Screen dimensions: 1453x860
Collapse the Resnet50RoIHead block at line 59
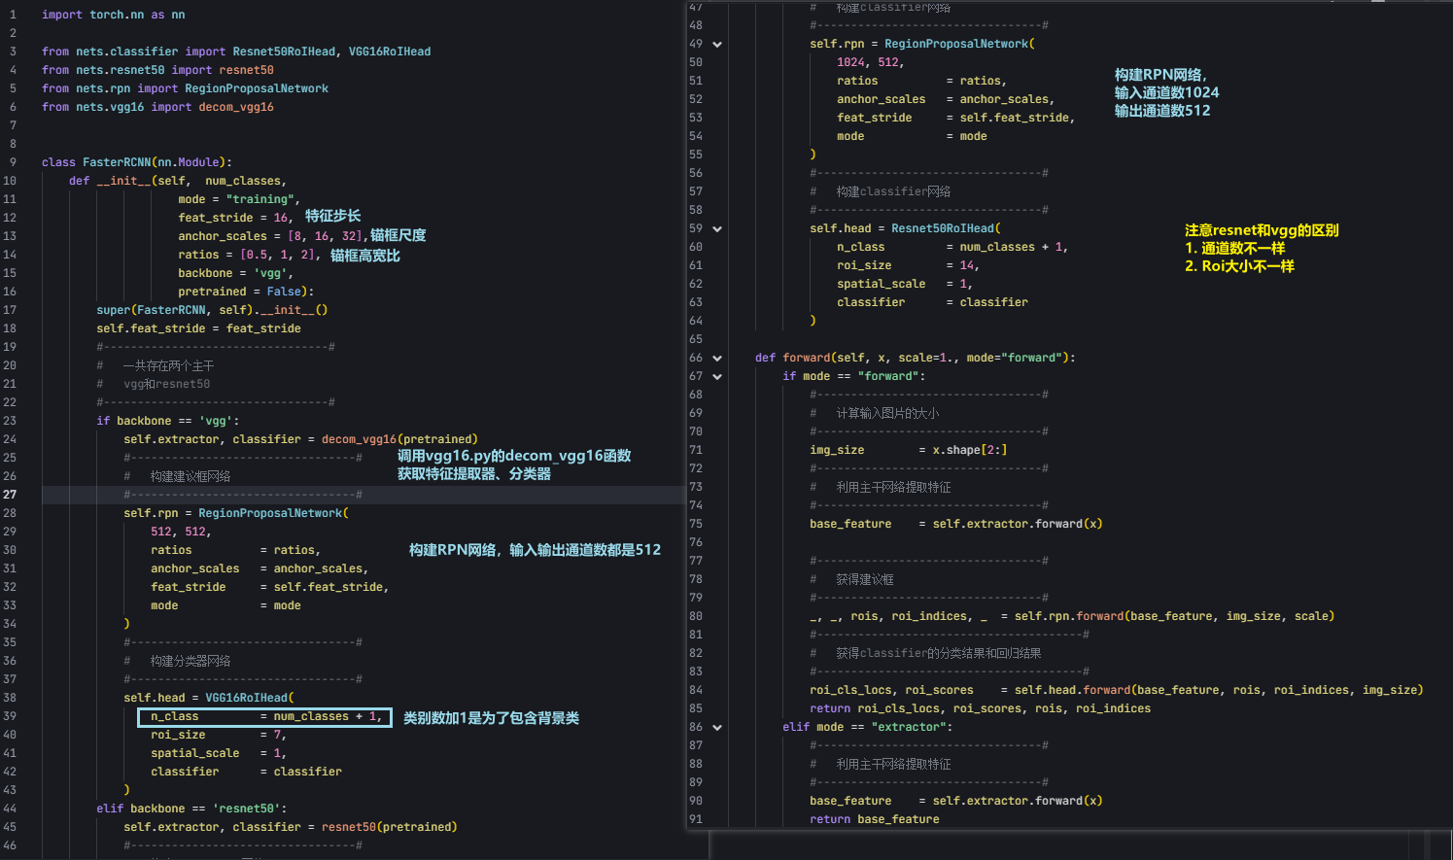tap(717, 229)
